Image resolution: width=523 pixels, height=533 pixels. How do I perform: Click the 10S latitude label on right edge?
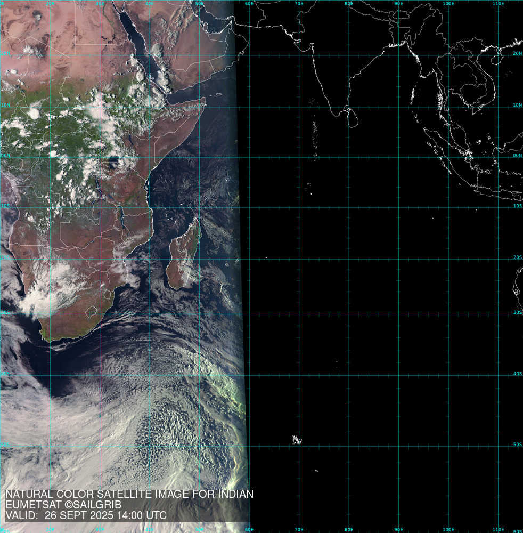(517, 206)
